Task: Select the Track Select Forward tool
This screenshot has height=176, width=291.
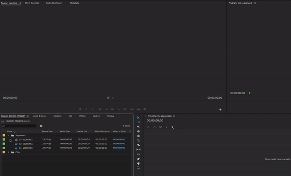Action: click(138, 122)
